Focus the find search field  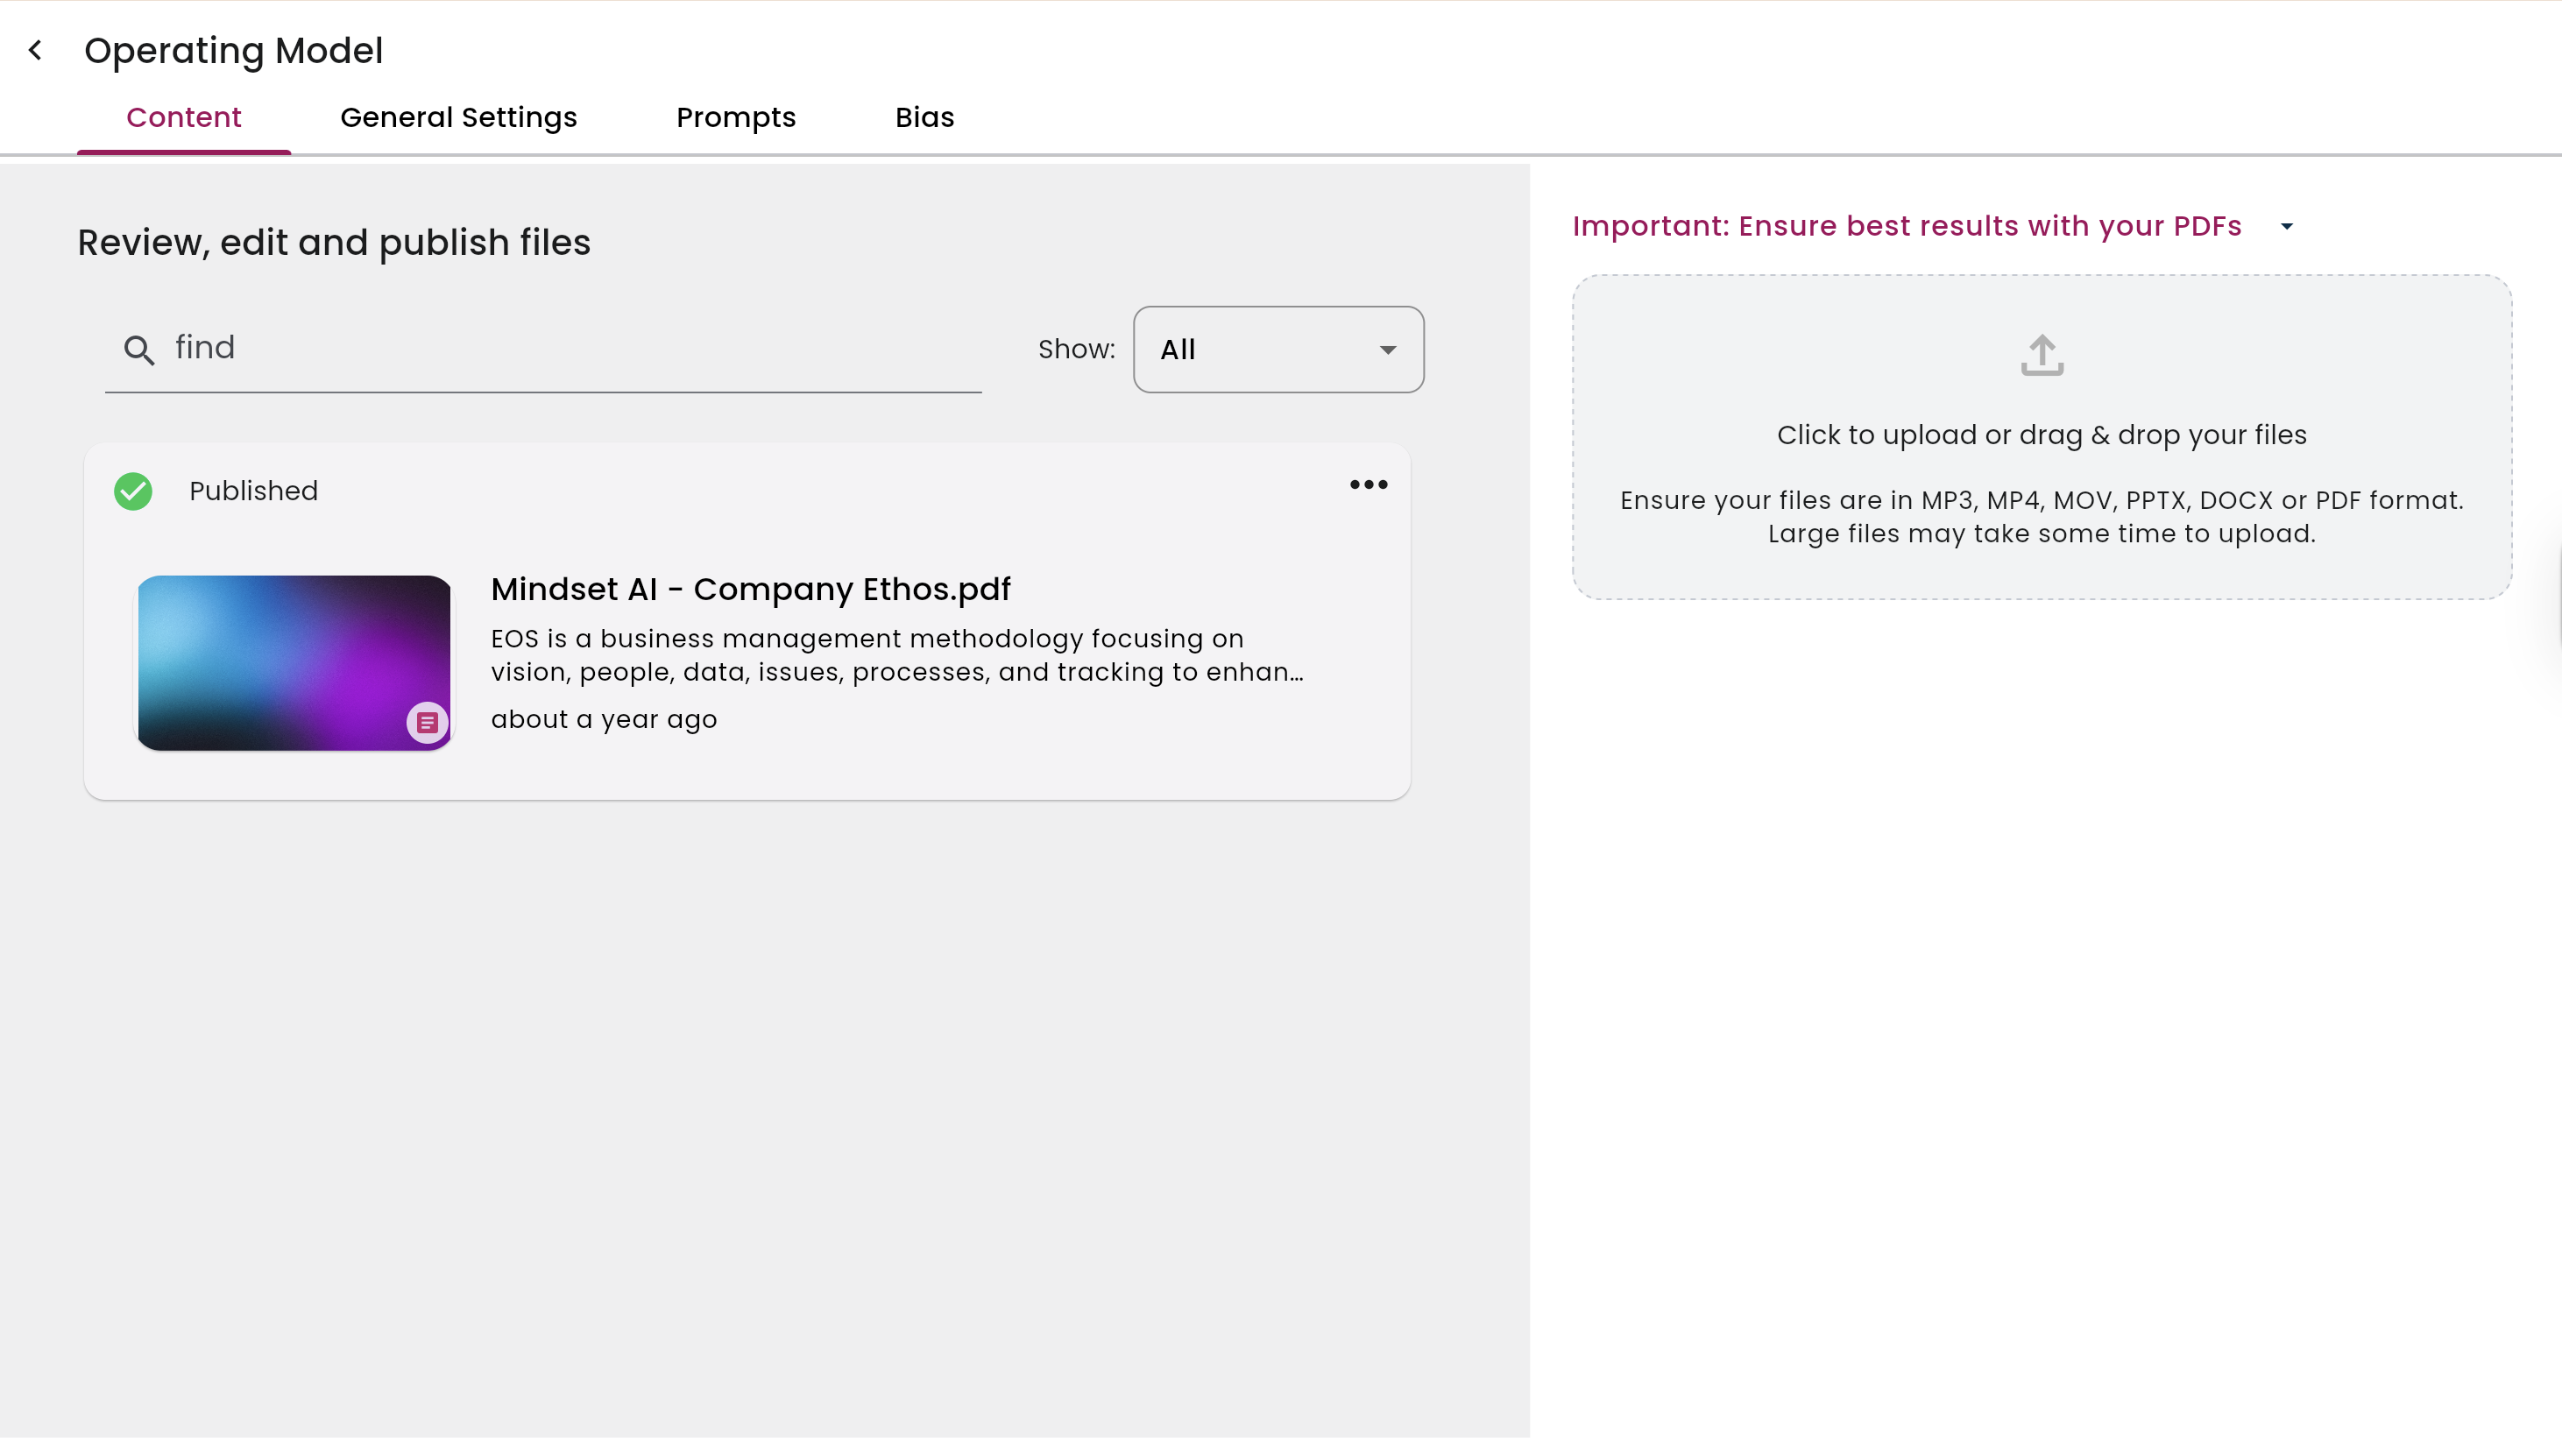click(x=543, y=349)
